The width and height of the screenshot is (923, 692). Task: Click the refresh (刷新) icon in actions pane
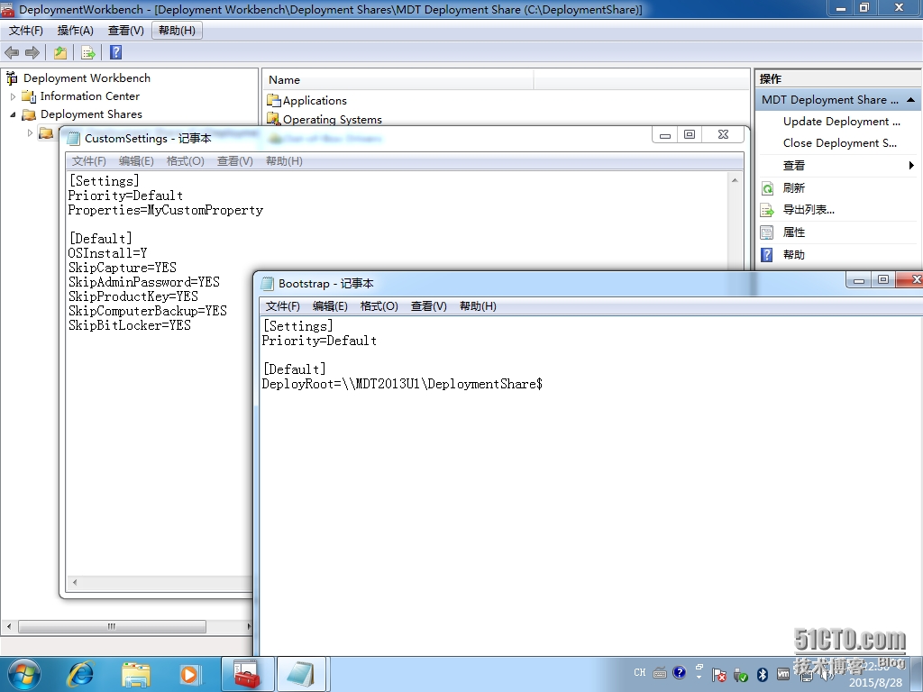pos(768,188)
